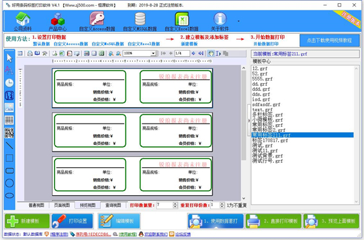Viewport: 364px width, 240px height.
Task: Select the QR code tool in left palette
Action: [9, 133]
